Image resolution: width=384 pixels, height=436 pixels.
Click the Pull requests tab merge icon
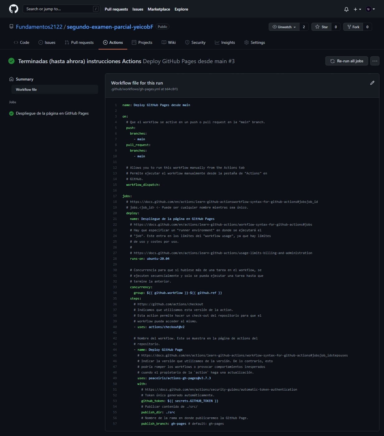[67, 43]
